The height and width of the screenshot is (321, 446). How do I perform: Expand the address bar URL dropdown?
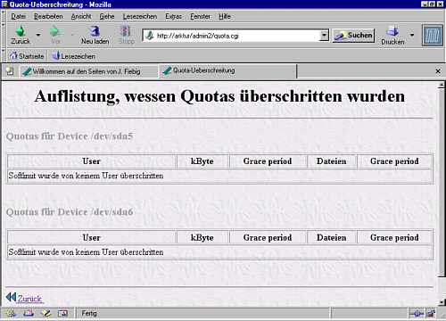(325, 36)
